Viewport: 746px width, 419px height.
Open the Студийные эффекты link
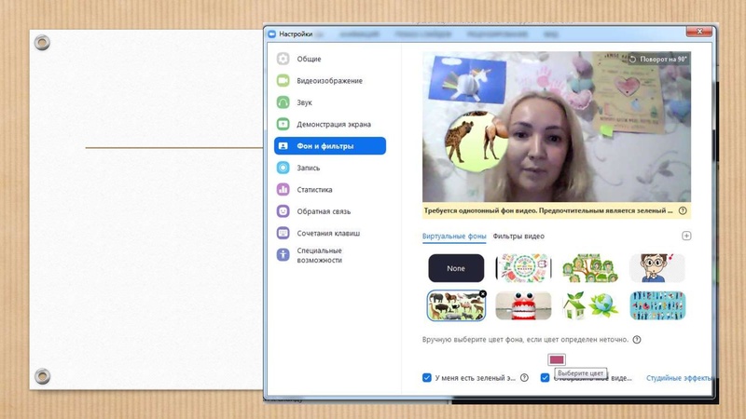click(x=679, y=378)
